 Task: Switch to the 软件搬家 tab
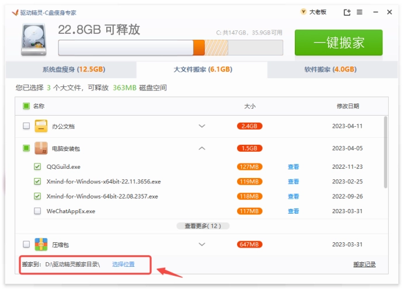pos(330,69)
